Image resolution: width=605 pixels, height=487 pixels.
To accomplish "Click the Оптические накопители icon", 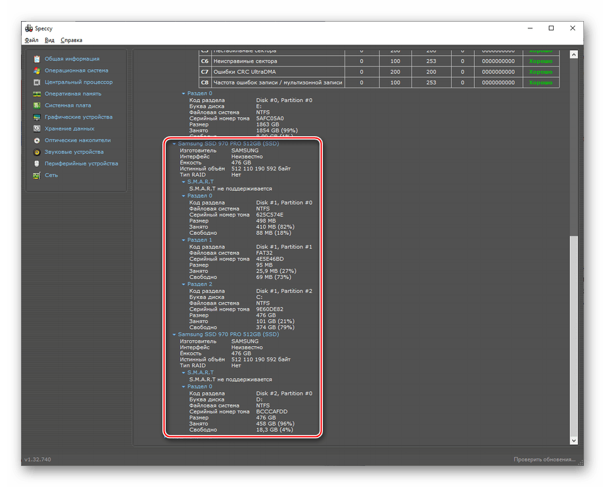I will (x=37, y=140).
